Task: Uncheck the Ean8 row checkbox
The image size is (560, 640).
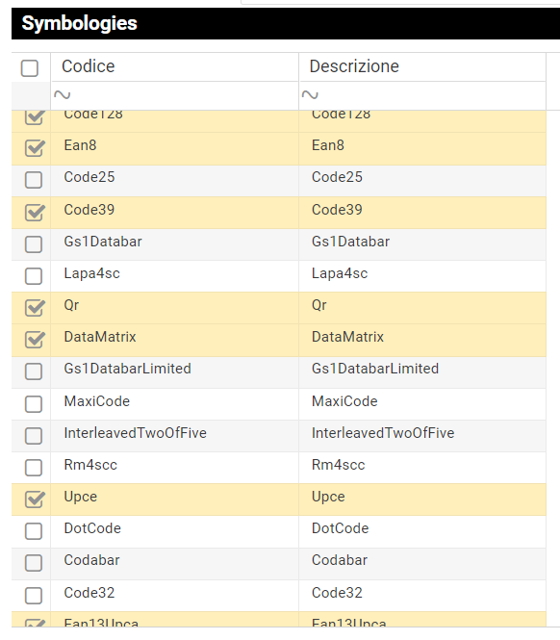Action: coord(34,148)
